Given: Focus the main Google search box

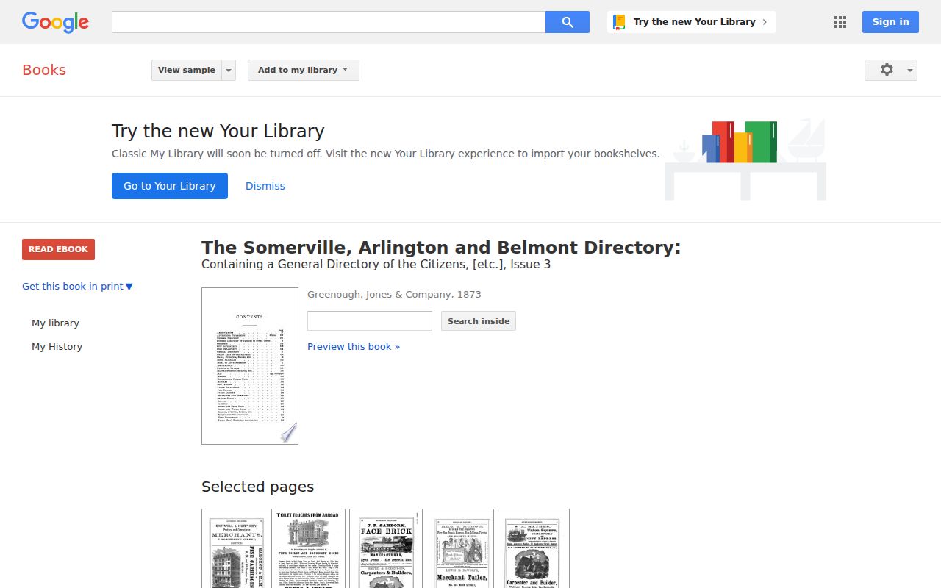Looking at the screenshot, I should (x=329, y=22).
